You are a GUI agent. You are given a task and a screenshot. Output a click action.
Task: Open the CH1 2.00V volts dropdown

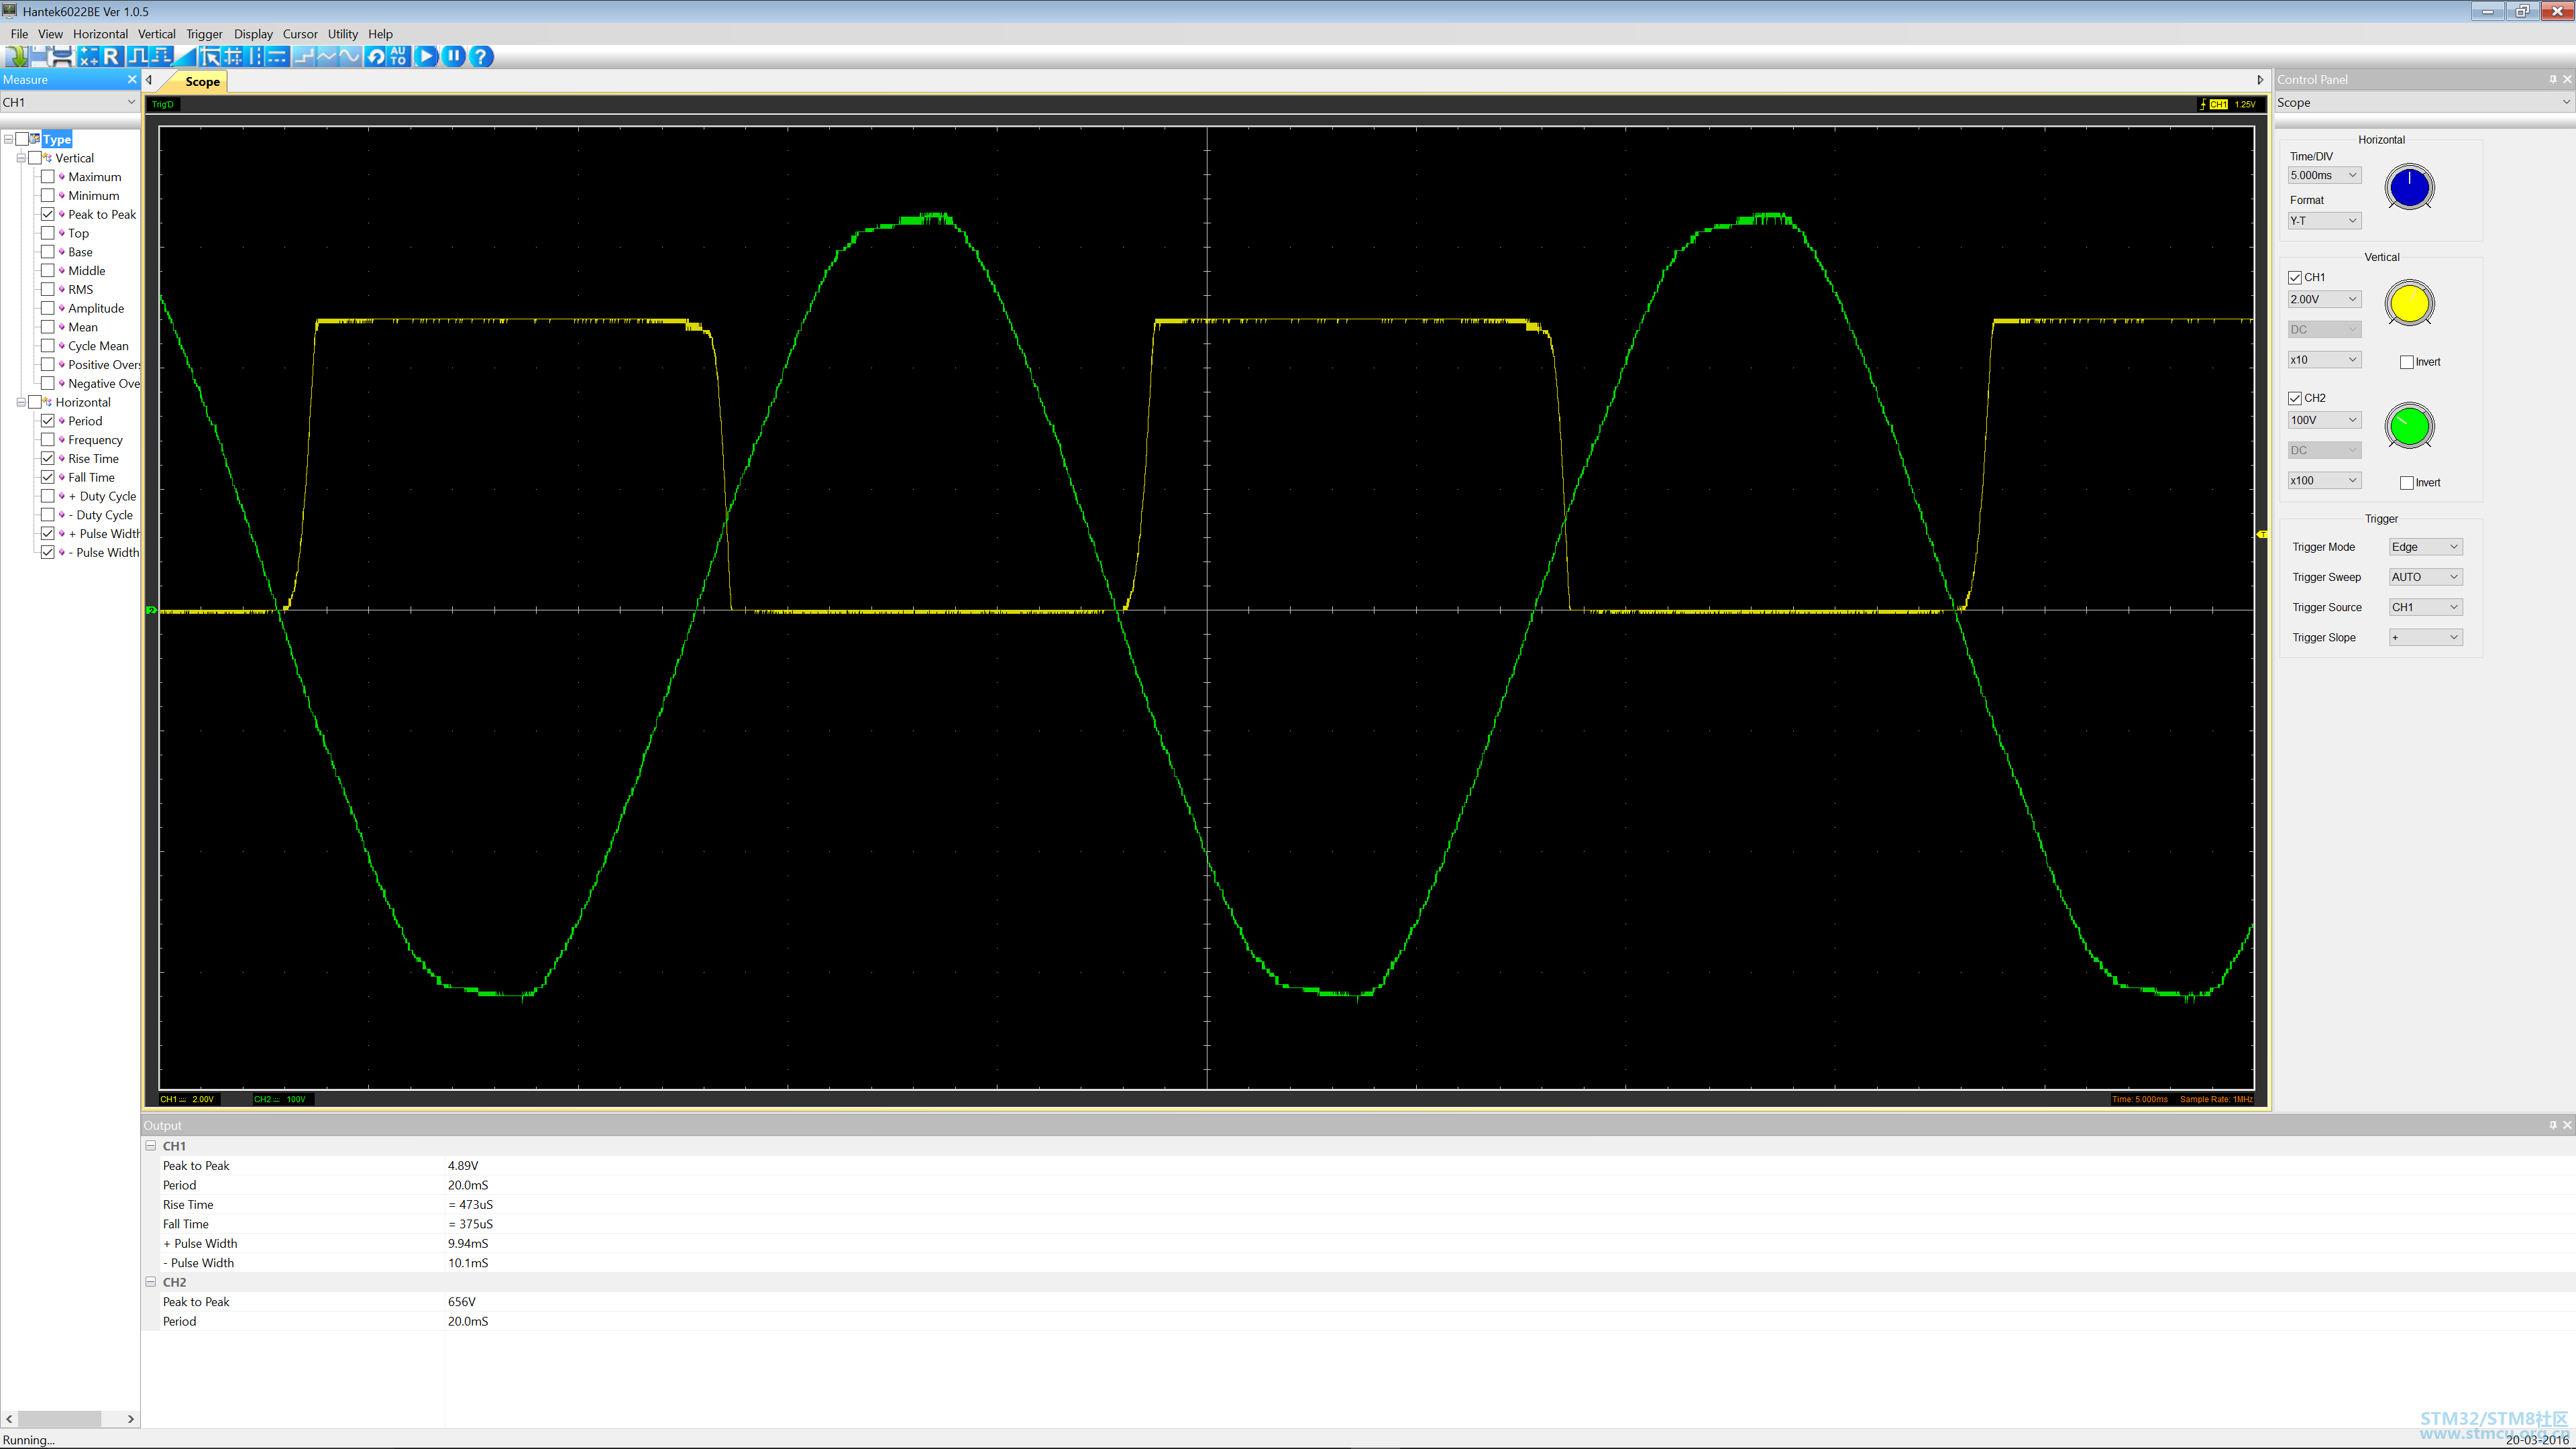pos(2324,299)
